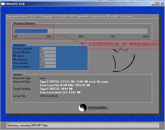Click current file '1078 mfc80.dll'
The width and height of the screenshot is (165, 130).
[49, 96]
